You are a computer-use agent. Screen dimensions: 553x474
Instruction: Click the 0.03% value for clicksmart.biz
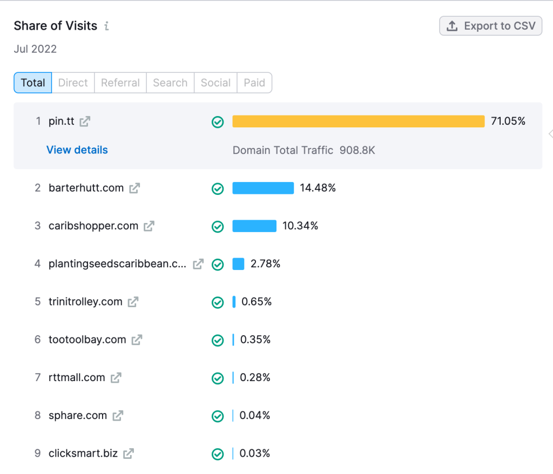(255, 453)
